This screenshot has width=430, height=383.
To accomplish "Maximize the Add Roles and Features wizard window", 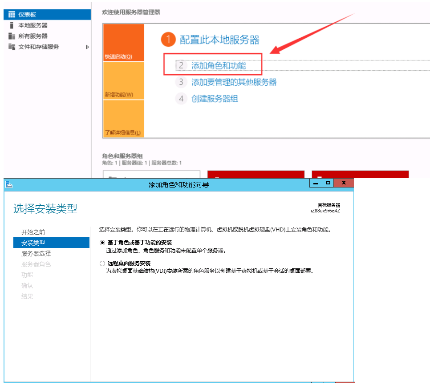I will tap(328, 183).
